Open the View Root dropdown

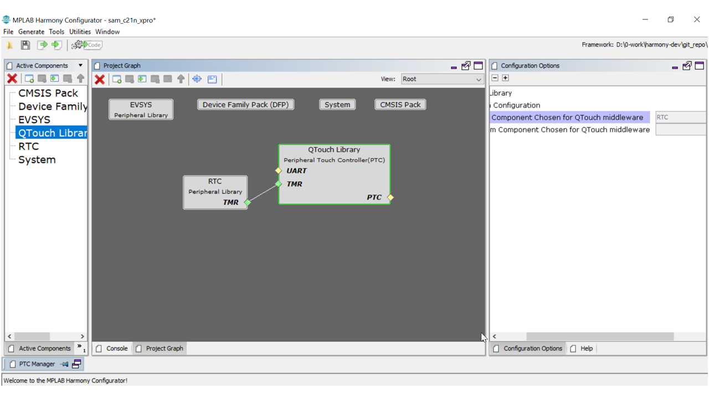tap(442, 79)
